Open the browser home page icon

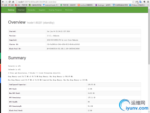pos(13,2)
